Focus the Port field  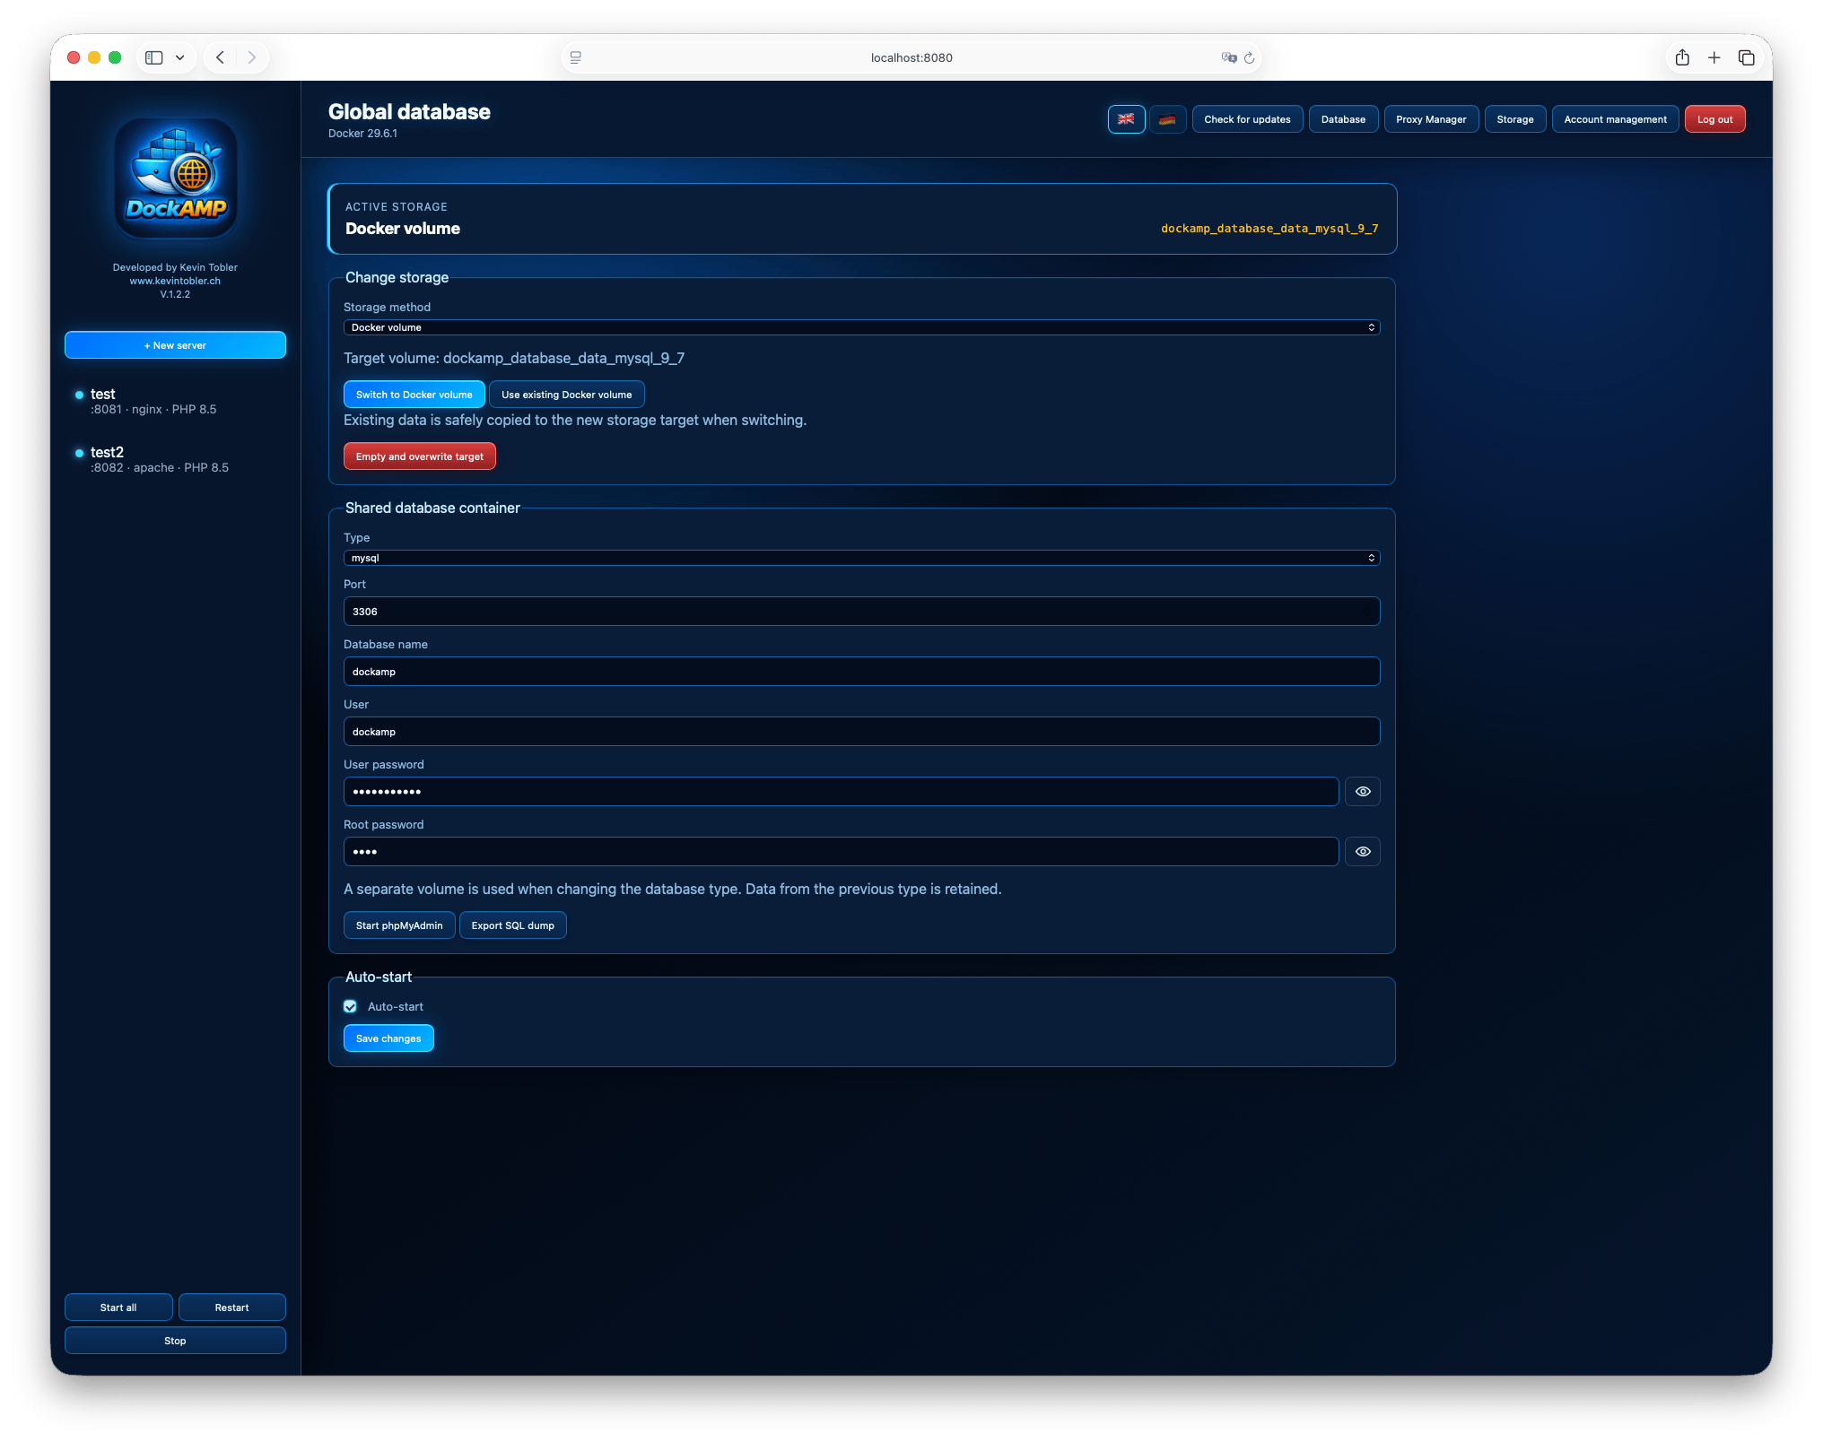point(861,612)
